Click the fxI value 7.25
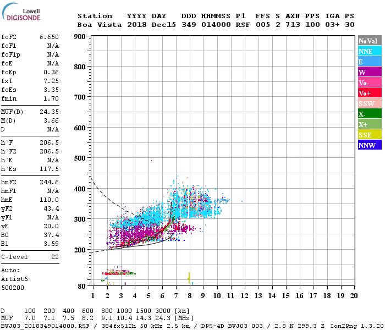The width and height of the screenshot is (385, 330). coord(51,81)
